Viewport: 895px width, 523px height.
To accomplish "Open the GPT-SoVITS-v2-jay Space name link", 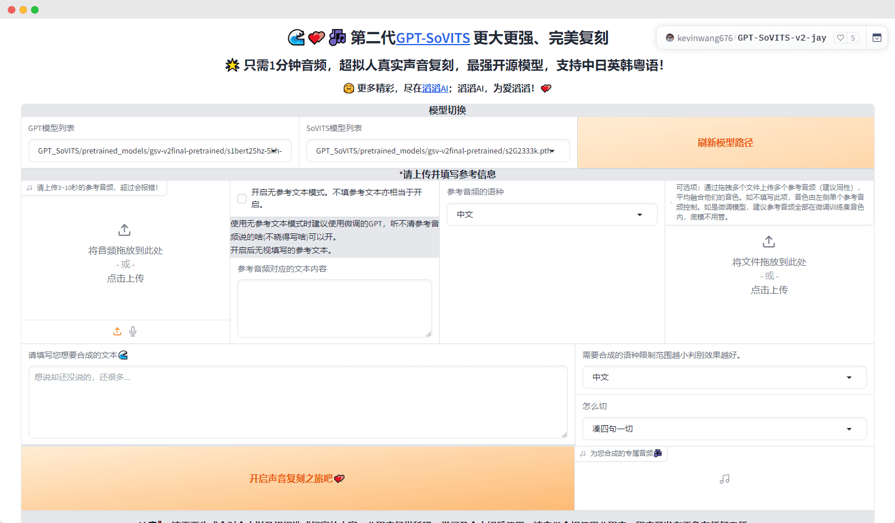I will point(782,38).
